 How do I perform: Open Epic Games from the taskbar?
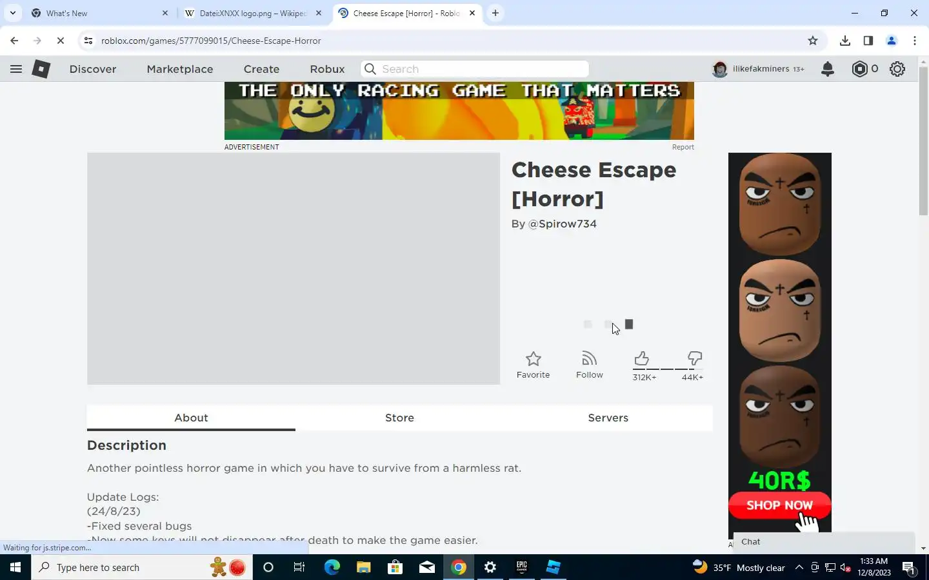522,568
